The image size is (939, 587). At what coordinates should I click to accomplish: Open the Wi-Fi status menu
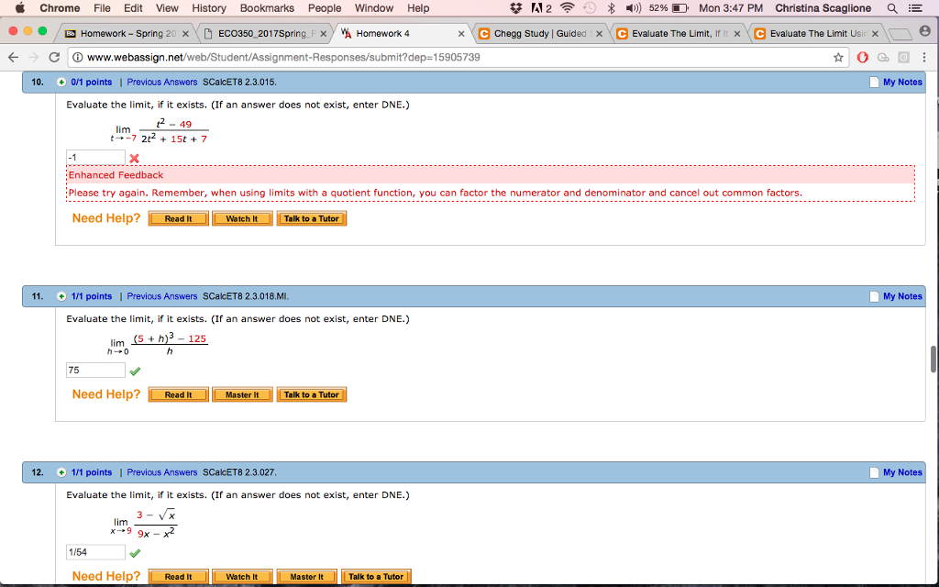pos(567,7)
